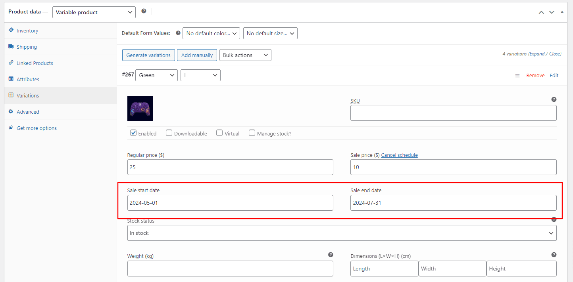Image resolution: width=573 pixels, height=282 pixels.
Task: Move the Product data panel down
Action: 552,12
